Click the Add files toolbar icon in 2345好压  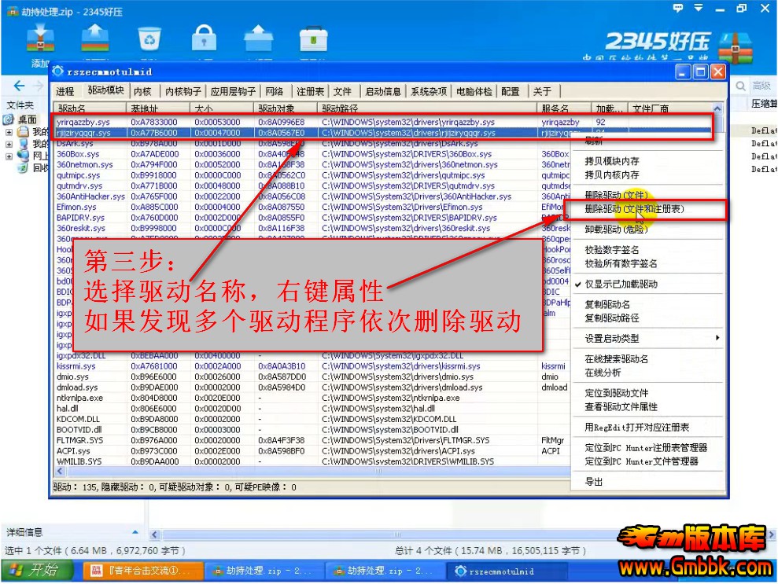click(x=41, y=39)
